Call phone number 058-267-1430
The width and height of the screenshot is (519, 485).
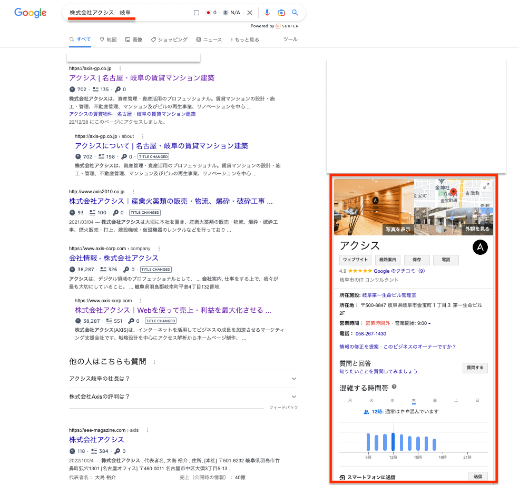[371, 334]
